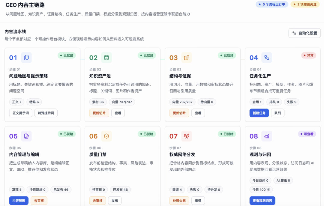Click the 素材 36 chip
The image size is (324, 206).
point(98,102)
